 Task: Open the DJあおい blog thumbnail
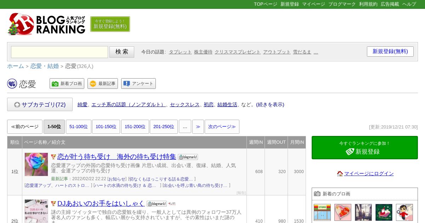[x=36, y=211]
